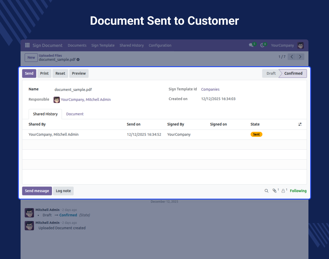
Task: Select the Draft status stage
Action: point(271,74)
